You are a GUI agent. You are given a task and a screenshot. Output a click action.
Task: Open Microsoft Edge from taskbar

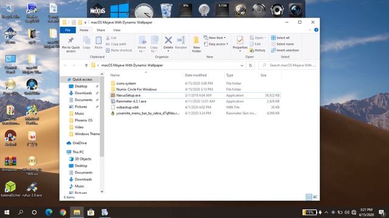tap(49, 213)
